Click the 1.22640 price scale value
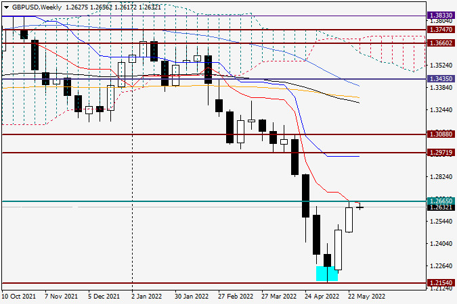 (441, 266)
